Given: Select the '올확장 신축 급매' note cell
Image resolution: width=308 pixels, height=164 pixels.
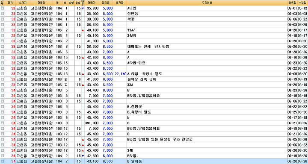Looking at the screenshot, I should [207, 79].
